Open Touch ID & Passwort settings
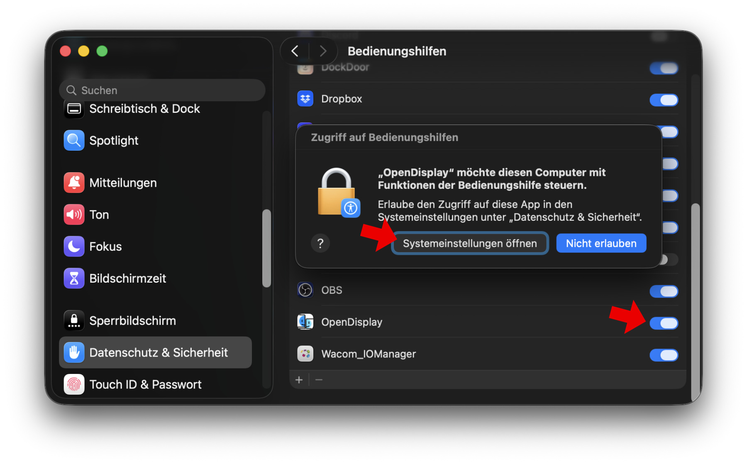Image resolution: width=747 pixels, height=464 pixels. (x=156, y=385)
